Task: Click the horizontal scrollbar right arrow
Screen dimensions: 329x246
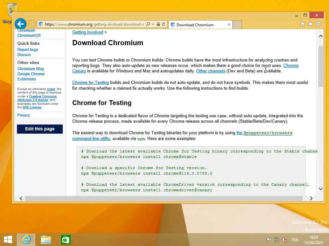Action: tap(311, 198)
